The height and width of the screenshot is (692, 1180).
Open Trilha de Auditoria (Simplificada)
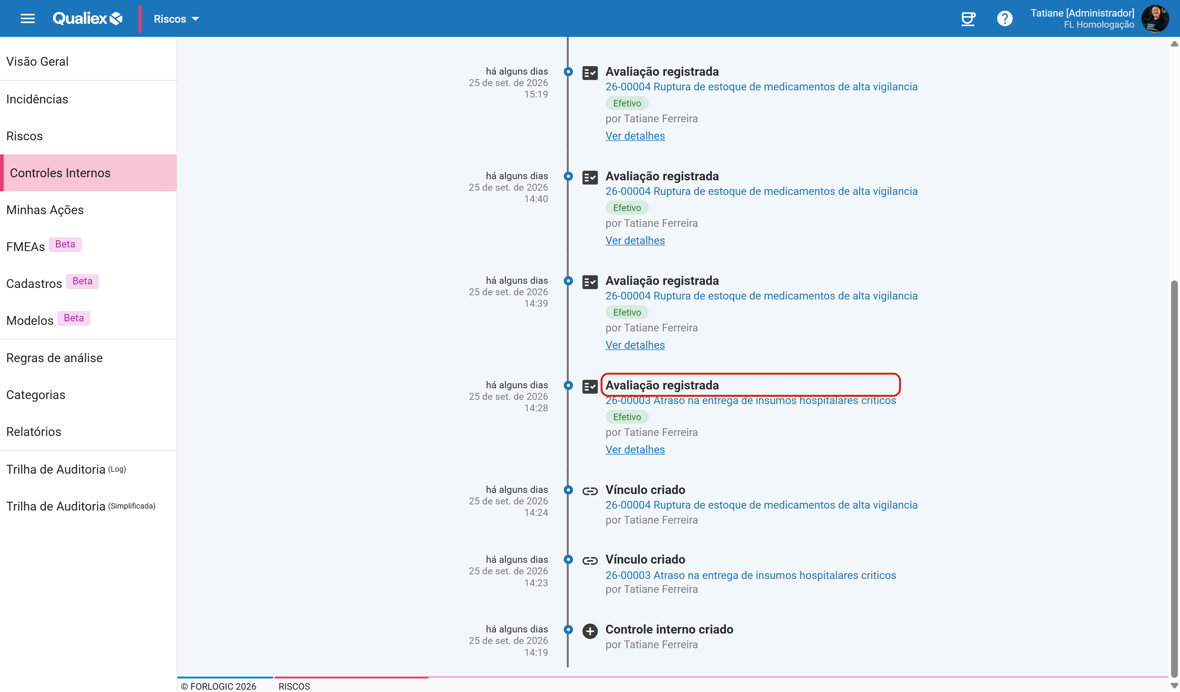[88, 506]
